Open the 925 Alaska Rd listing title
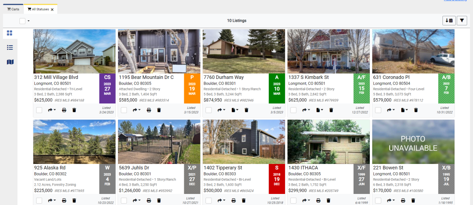Viewport: 473px width, 205px height. pyautogui.click(x=50, y=168)
